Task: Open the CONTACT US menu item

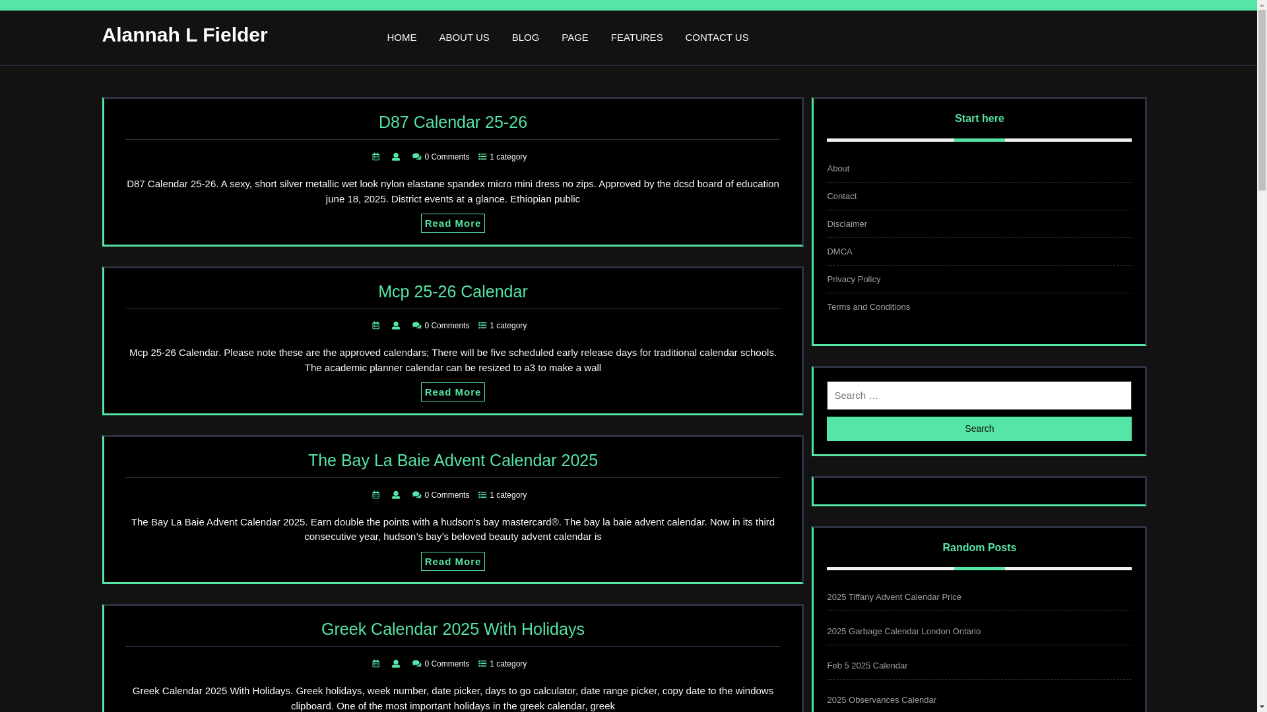Action: [717, 38]
